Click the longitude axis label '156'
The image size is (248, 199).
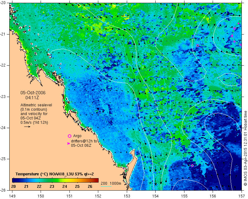213,196
